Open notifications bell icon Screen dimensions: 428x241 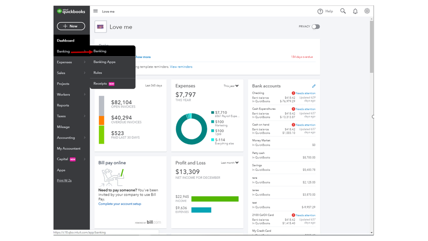355,11
